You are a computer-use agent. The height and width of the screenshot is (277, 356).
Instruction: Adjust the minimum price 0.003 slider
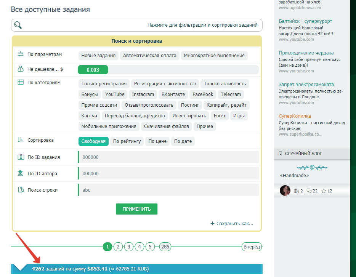(x=93, y=70)
